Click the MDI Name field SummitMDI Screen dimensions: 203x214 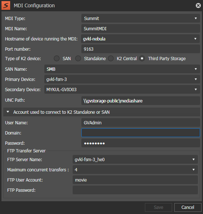click(141, 28)
